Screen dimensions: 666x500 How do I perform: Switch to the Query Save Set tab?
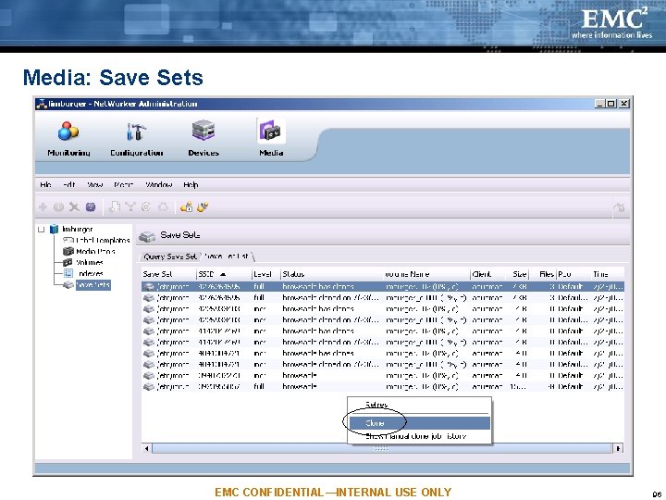tap(170, 256)
